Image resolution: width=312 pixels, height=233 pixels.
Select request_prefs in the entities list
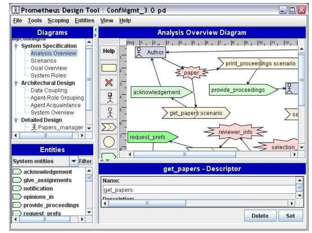(42, 213)
